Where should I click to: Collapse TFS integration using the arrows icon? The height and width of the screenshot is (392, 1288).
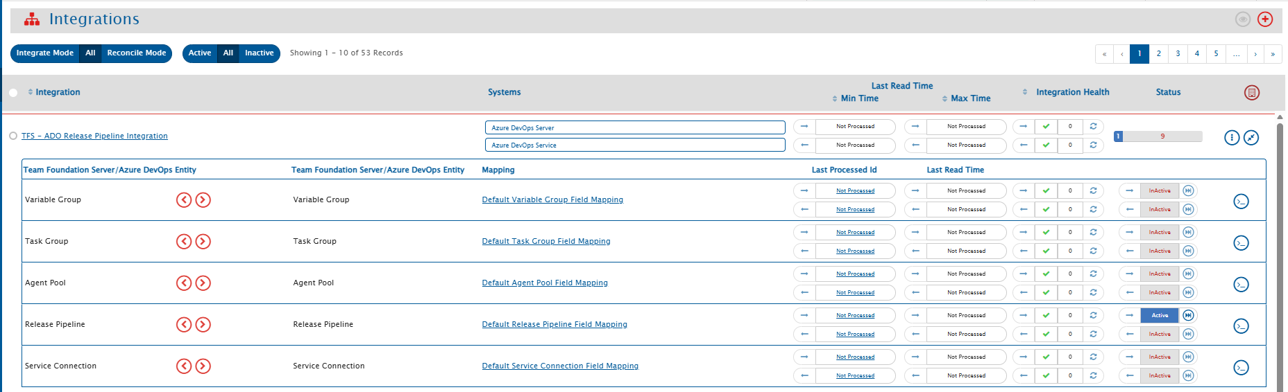coord(1251,138)
